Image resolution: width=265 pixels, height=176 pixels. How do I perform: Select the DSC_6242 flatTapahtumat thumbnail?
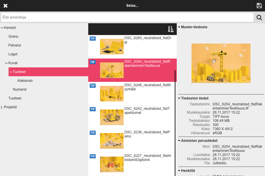tap(112, 117)
